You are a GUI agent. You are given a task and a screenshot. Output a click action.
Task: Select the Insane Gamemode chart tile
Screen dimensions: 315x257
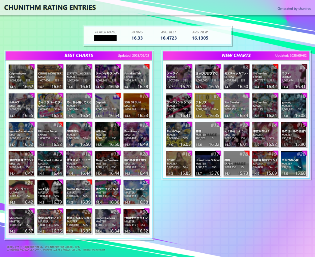tap(21, 134)
